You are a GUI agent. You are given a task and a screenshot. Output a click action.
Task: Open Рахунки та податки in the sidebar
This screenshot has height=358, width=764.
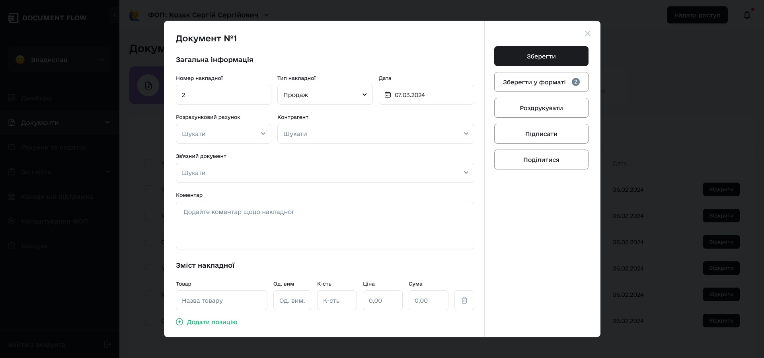coord(54,147)
